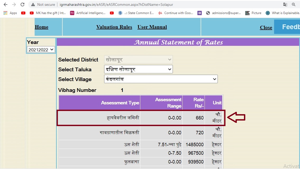Click the browser back arrow

pyautogui.click(x=6, y=5)
